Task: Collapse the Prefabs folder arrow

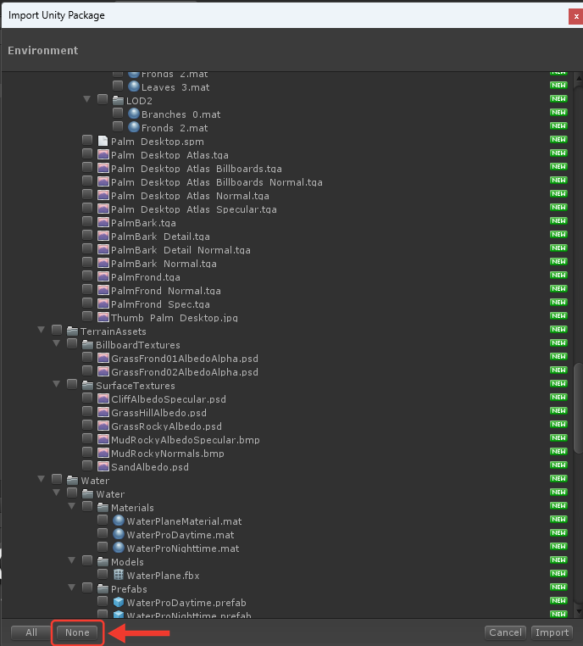Action: pyautogui.click(x=71, y=588)
